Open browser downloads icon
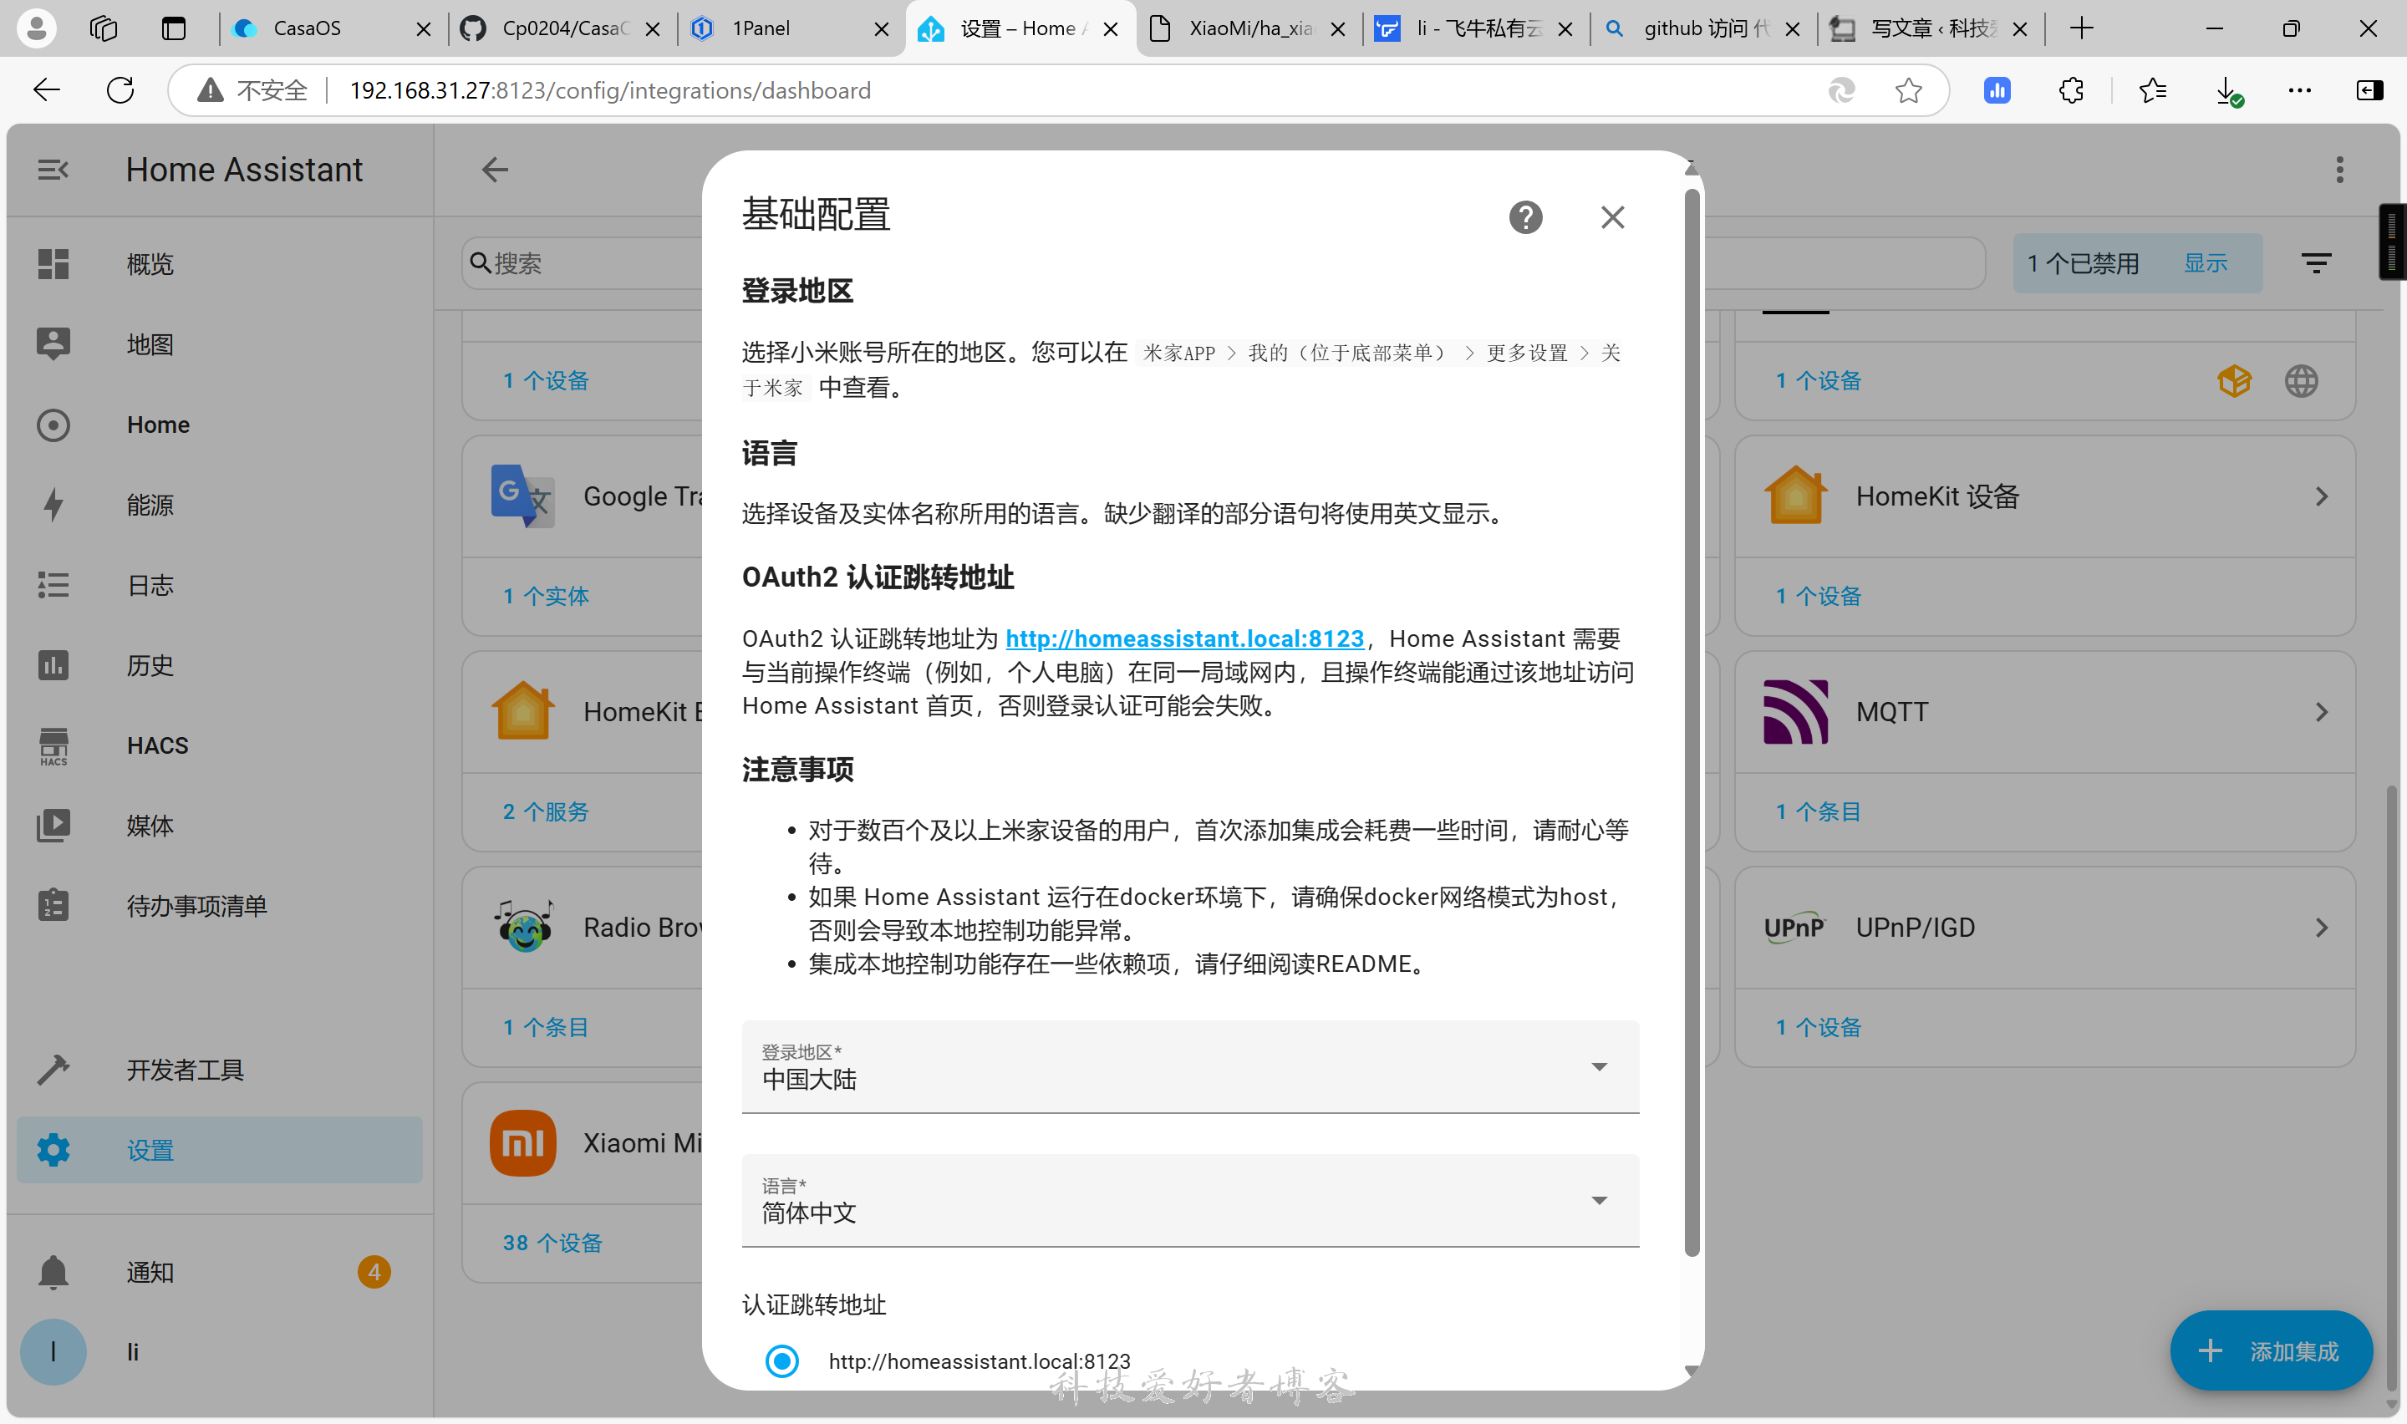2407x1424 pixels. [x=2227, y=90]
